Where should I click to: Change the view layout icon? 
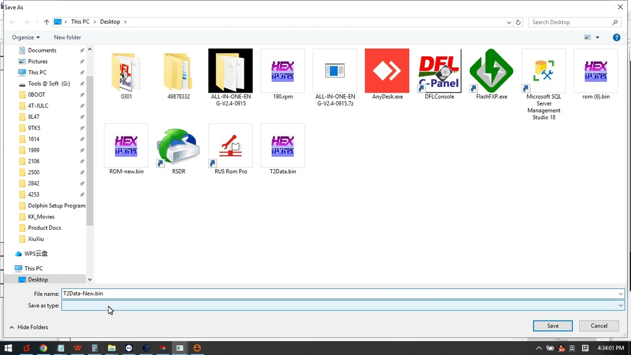click(588, 37)
